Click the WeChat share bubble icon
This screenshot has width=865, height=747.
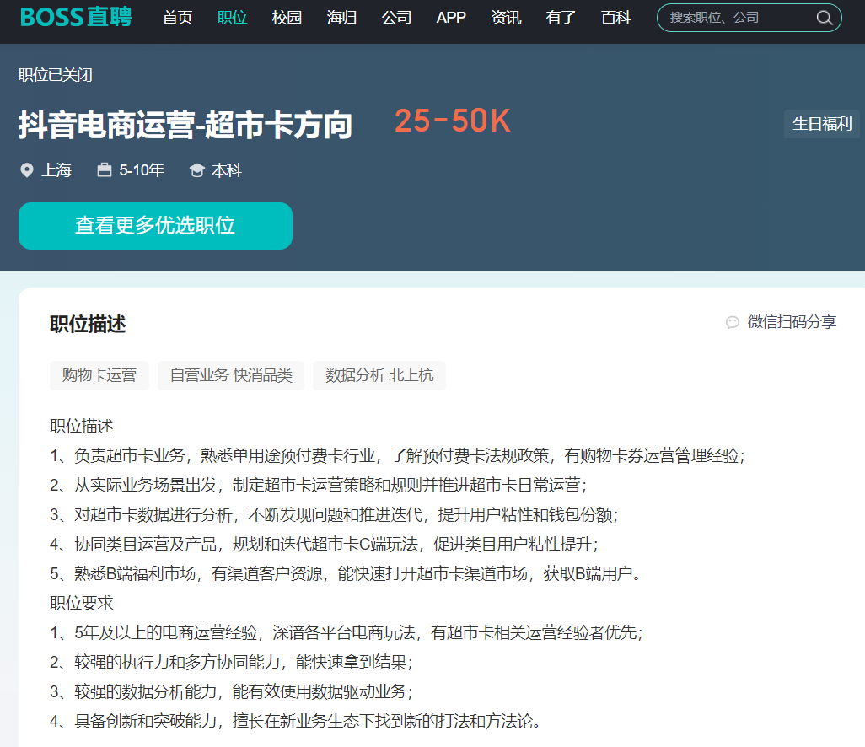[x=733, y=322]
